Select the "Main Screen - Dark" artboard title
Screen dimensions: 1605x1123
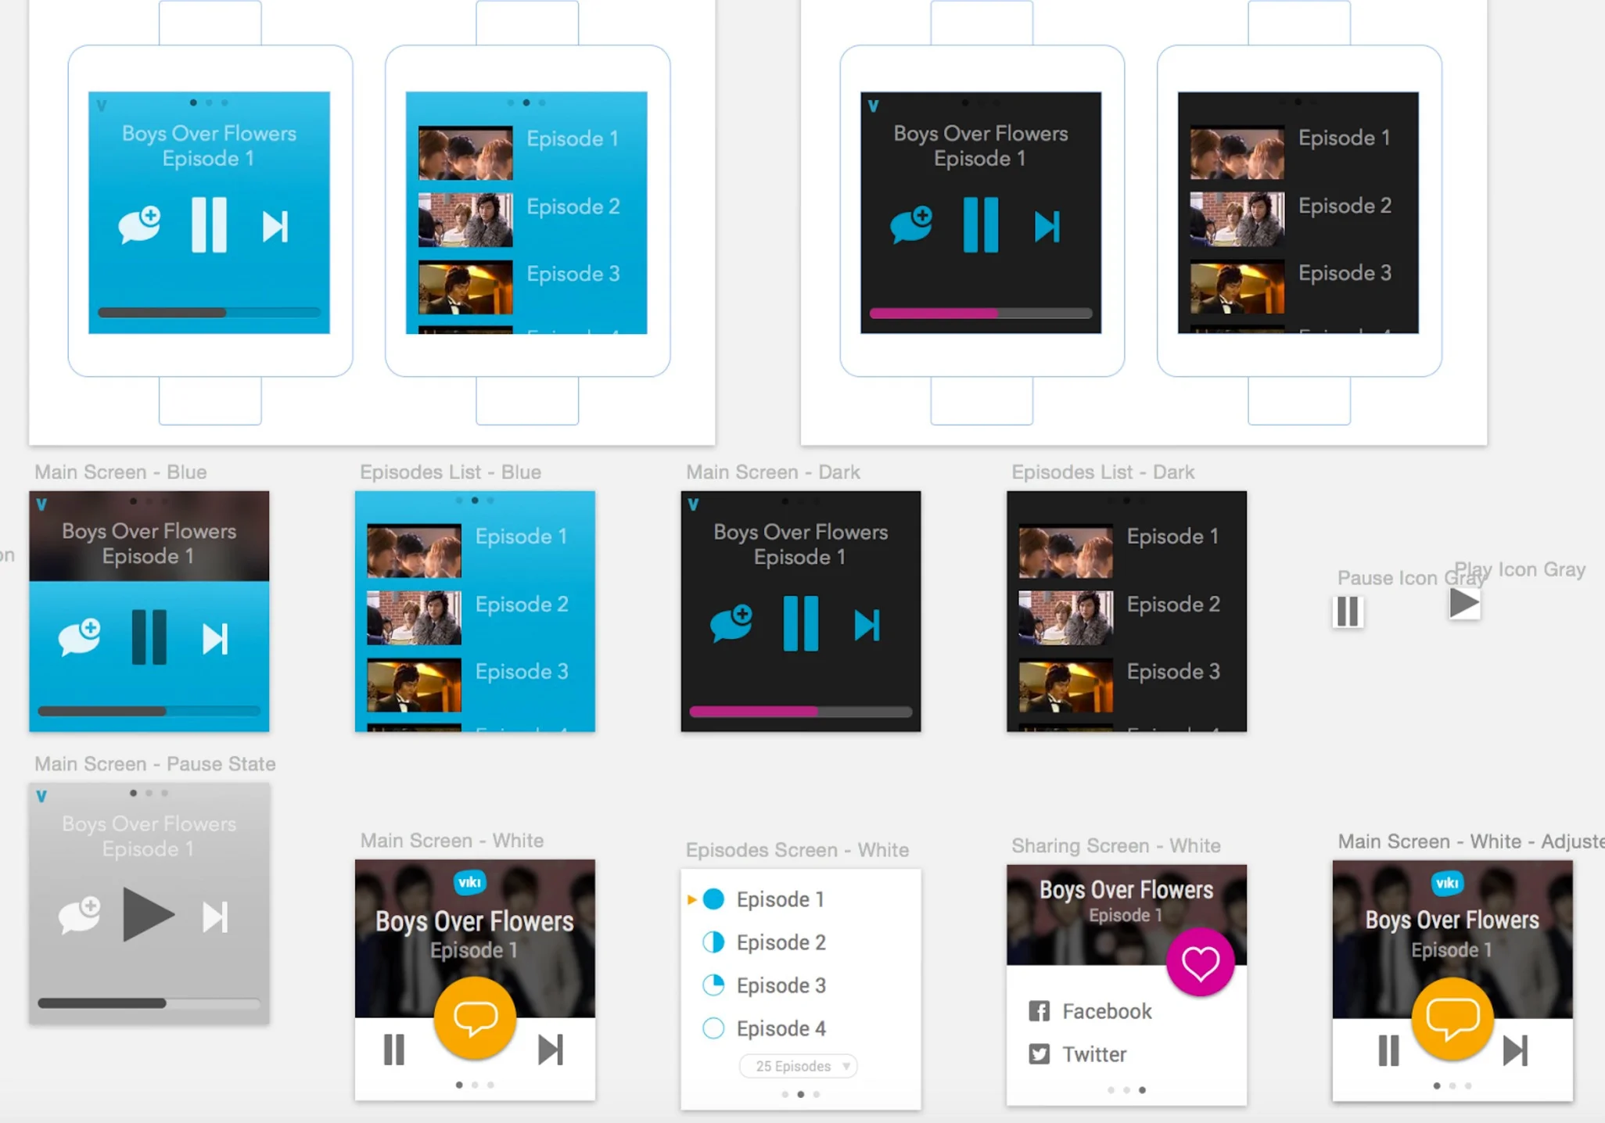[x=773, y=472]
